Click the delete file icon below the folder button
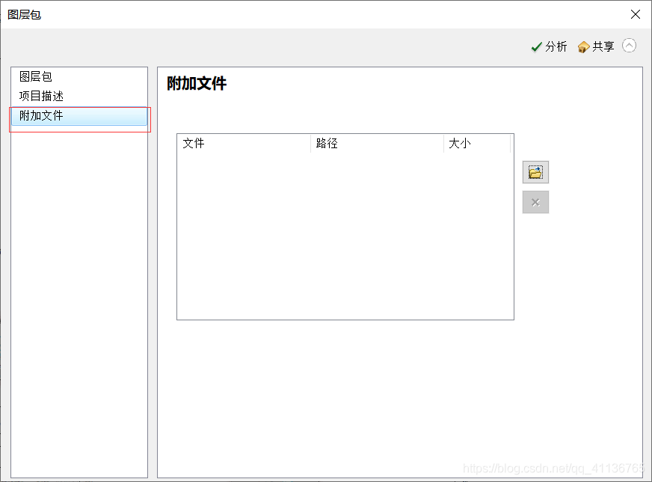Image resolution: width=652 pixels, height=482 pixels. click(535, 201)
